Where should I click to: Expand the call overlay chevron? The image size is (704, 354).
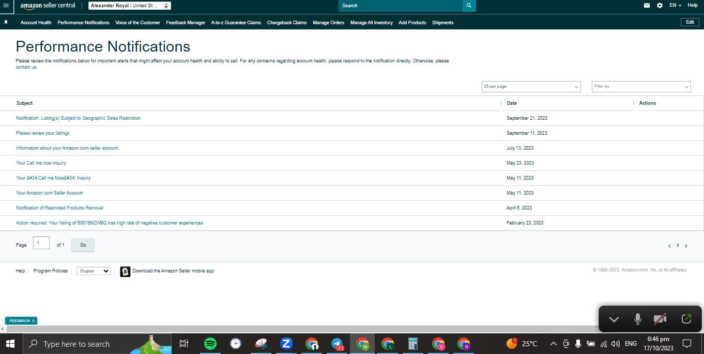(x=614, y=319)
